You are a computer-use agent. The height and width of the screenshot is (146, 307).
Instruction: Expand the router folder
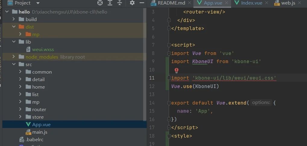click(x=20, y=109)
